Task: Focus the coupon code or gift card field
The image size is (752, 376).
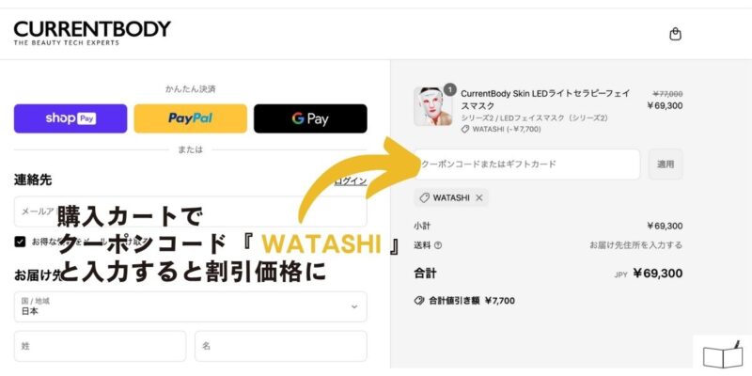Action: pyautogui.click(x=526, y=164)
